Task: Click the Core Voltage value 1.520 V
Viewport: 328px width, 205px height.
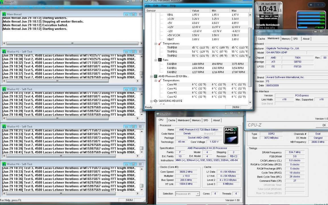Action: tap(214, 142)
